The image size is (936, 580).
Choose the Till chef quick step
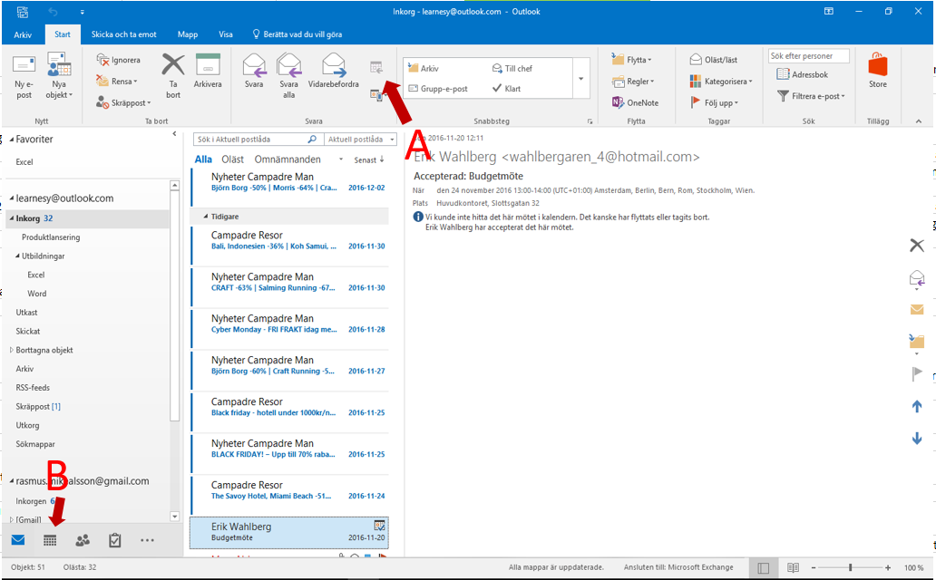[x=512, y=68]
